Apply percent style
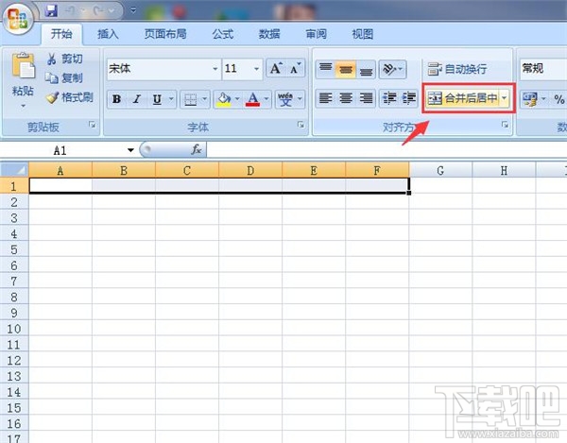This screenshot has height=443, width=567. 559,99
